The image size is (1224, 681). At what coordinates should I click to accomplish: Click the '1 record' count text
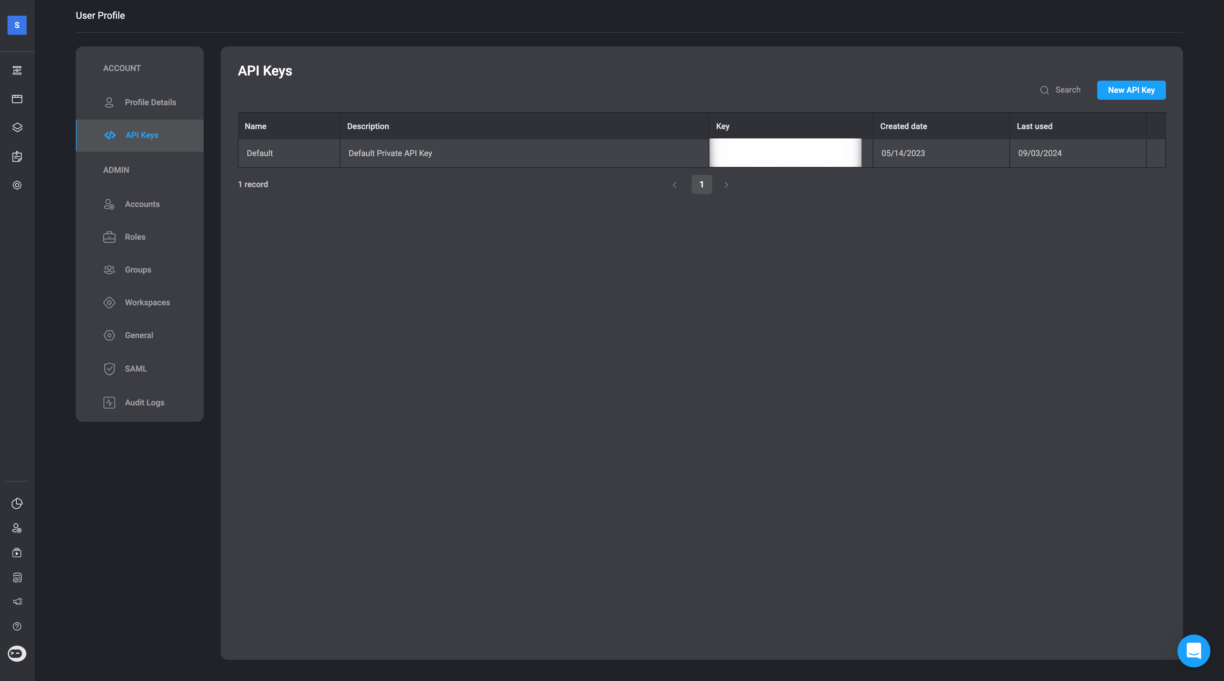[253, 184]
